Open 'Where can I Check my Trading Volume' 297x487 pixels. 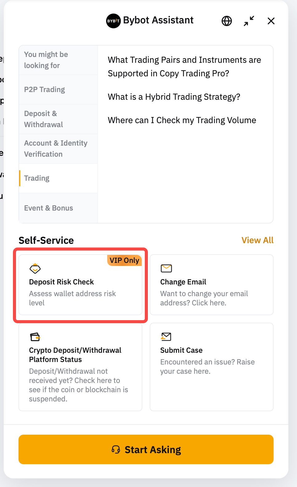pyautogui.click(x=182, y=120)
